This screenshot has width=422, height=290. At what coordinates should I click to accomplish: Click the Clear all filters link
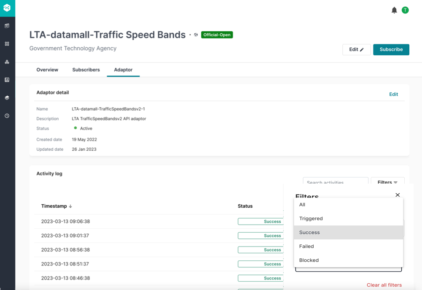384,285
